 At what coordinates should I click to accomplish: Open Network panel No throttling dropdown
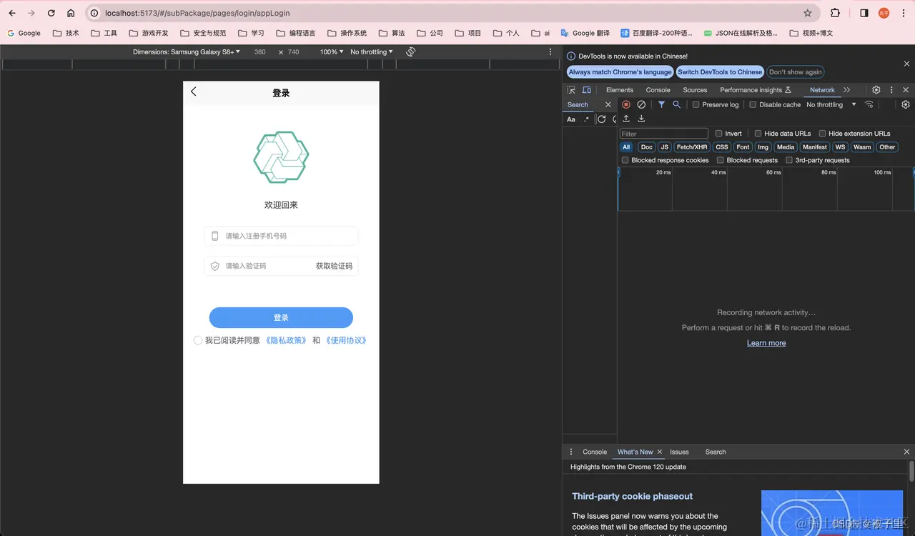click(831, 104)
